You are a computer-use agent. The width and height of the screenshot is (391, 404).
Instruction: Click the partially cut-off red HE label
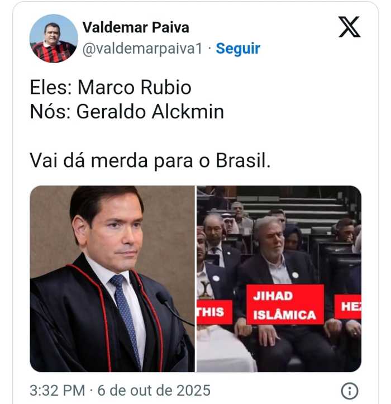[348, 307]
